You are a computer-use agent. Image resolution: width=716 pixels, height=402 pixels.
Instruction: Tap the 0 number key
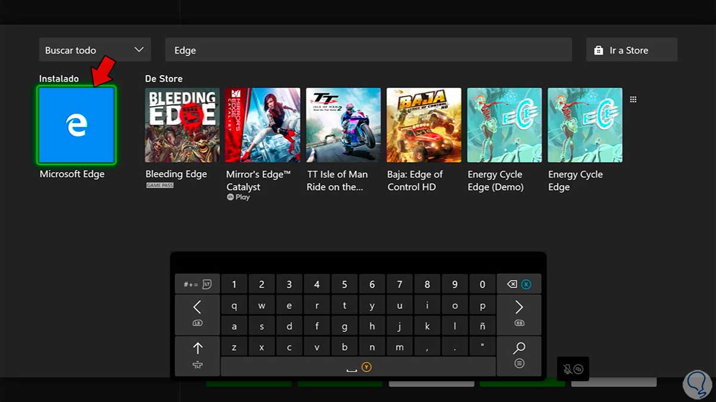point(483,284)
